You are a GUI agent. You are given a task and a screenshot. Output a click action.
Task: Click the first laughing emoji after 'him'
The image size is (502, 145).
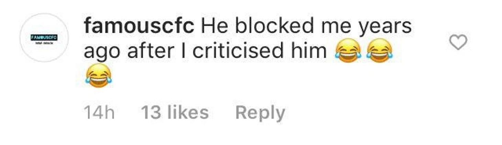348,51
